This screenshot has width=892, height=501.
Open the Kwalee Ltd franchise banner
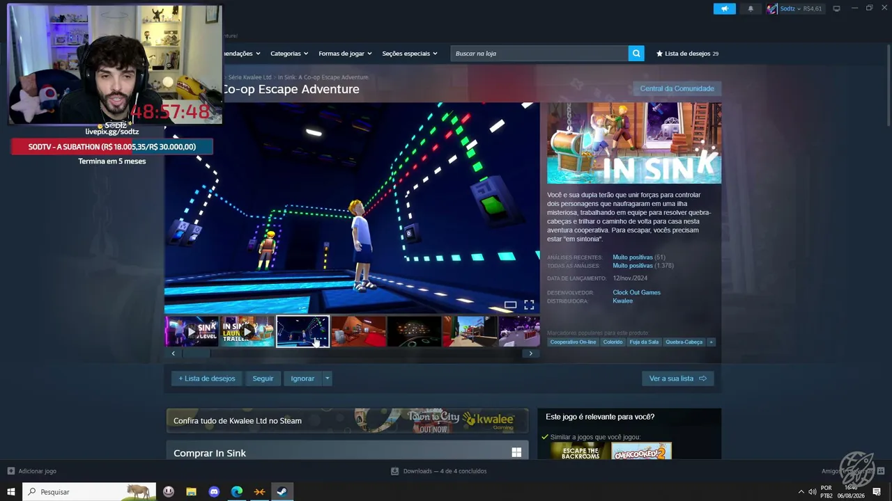coord(347,420)
